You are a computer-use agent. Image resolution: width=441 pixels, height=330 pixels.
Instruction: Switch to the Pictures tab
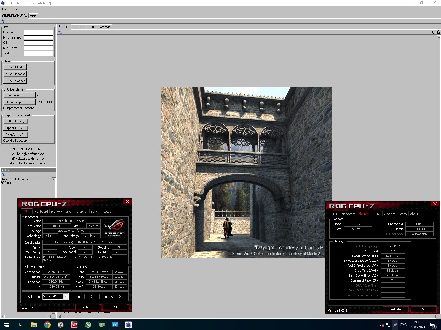tap(64, 27)
